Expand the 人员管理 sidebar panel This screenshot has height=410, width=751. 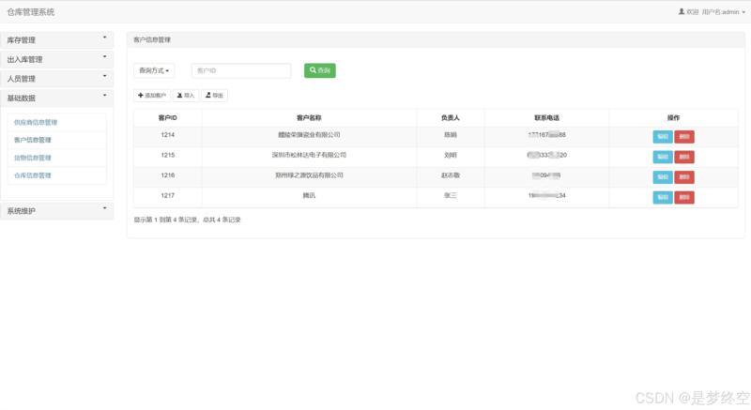(x=57, y=79)
